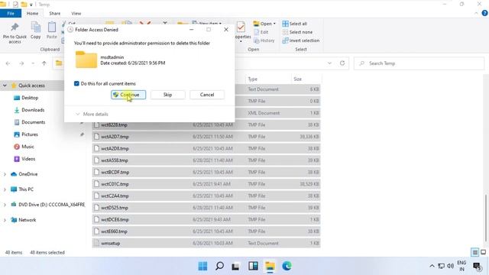Image resolution: width=489 pixels, height=275 pixels.
Task: Open Task View on taskbar
Action: [236, 266]
